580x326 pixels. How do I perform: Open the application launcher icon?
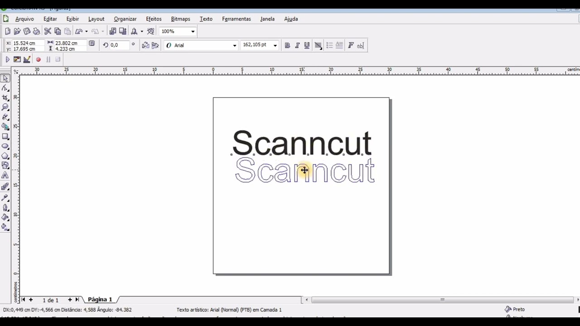click(134, 31)
